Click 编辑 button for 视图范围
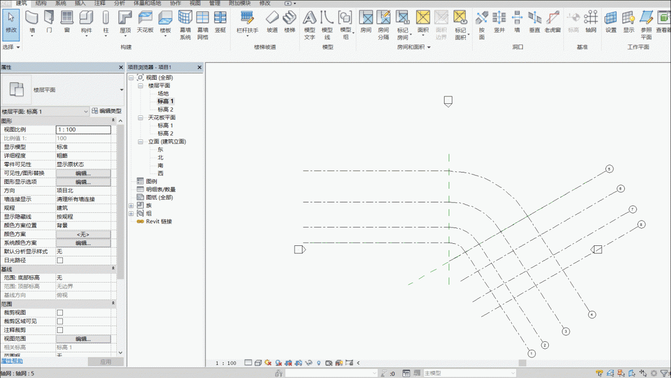The height and width of the screenshot is (378, 671). [x=83, y=339]
